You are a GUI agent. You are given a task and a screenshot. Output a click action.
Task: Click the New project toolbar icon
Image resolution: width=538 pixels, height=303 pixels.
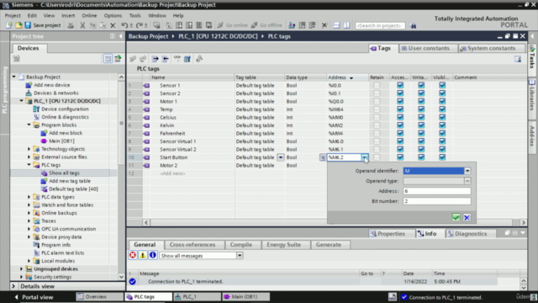(9, 25)
